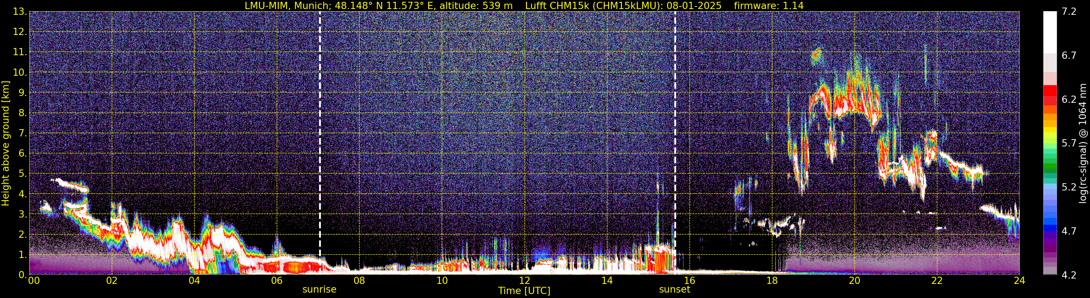This screenshot has height=298, width=1090.
Task: Click the colorbar value "6.7"
Action: [x=1069, y=56]
